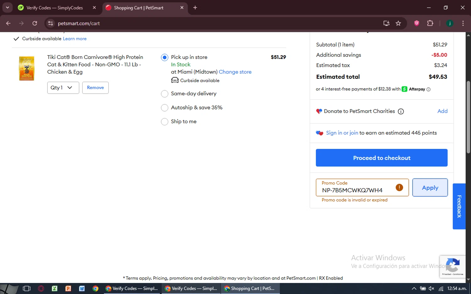Click the Change store link
This screenshot has width=471, height=294.
pos(235,72)
